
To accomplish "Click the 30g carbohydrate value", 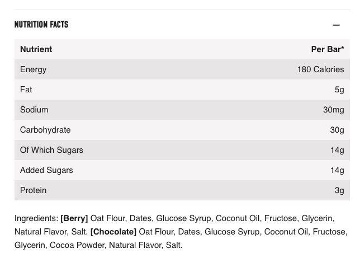I will click(x=337, y=130).
